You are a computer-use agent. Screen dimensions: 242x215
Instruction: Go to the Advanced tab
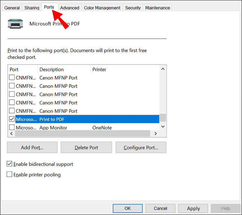[x=70, y=8]
